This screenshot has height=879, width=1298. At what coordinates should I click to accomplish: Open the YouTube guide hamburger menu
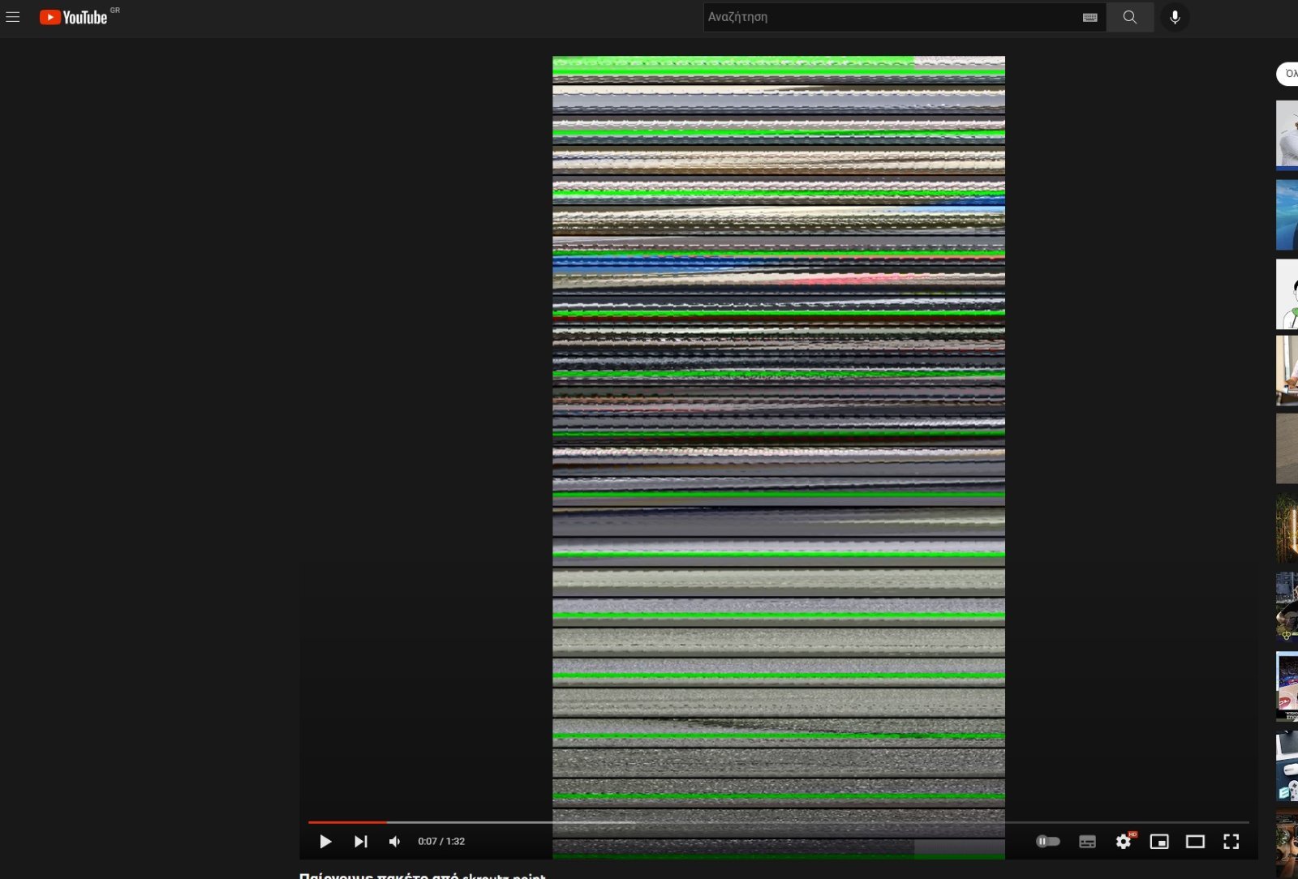click(13, 17)
